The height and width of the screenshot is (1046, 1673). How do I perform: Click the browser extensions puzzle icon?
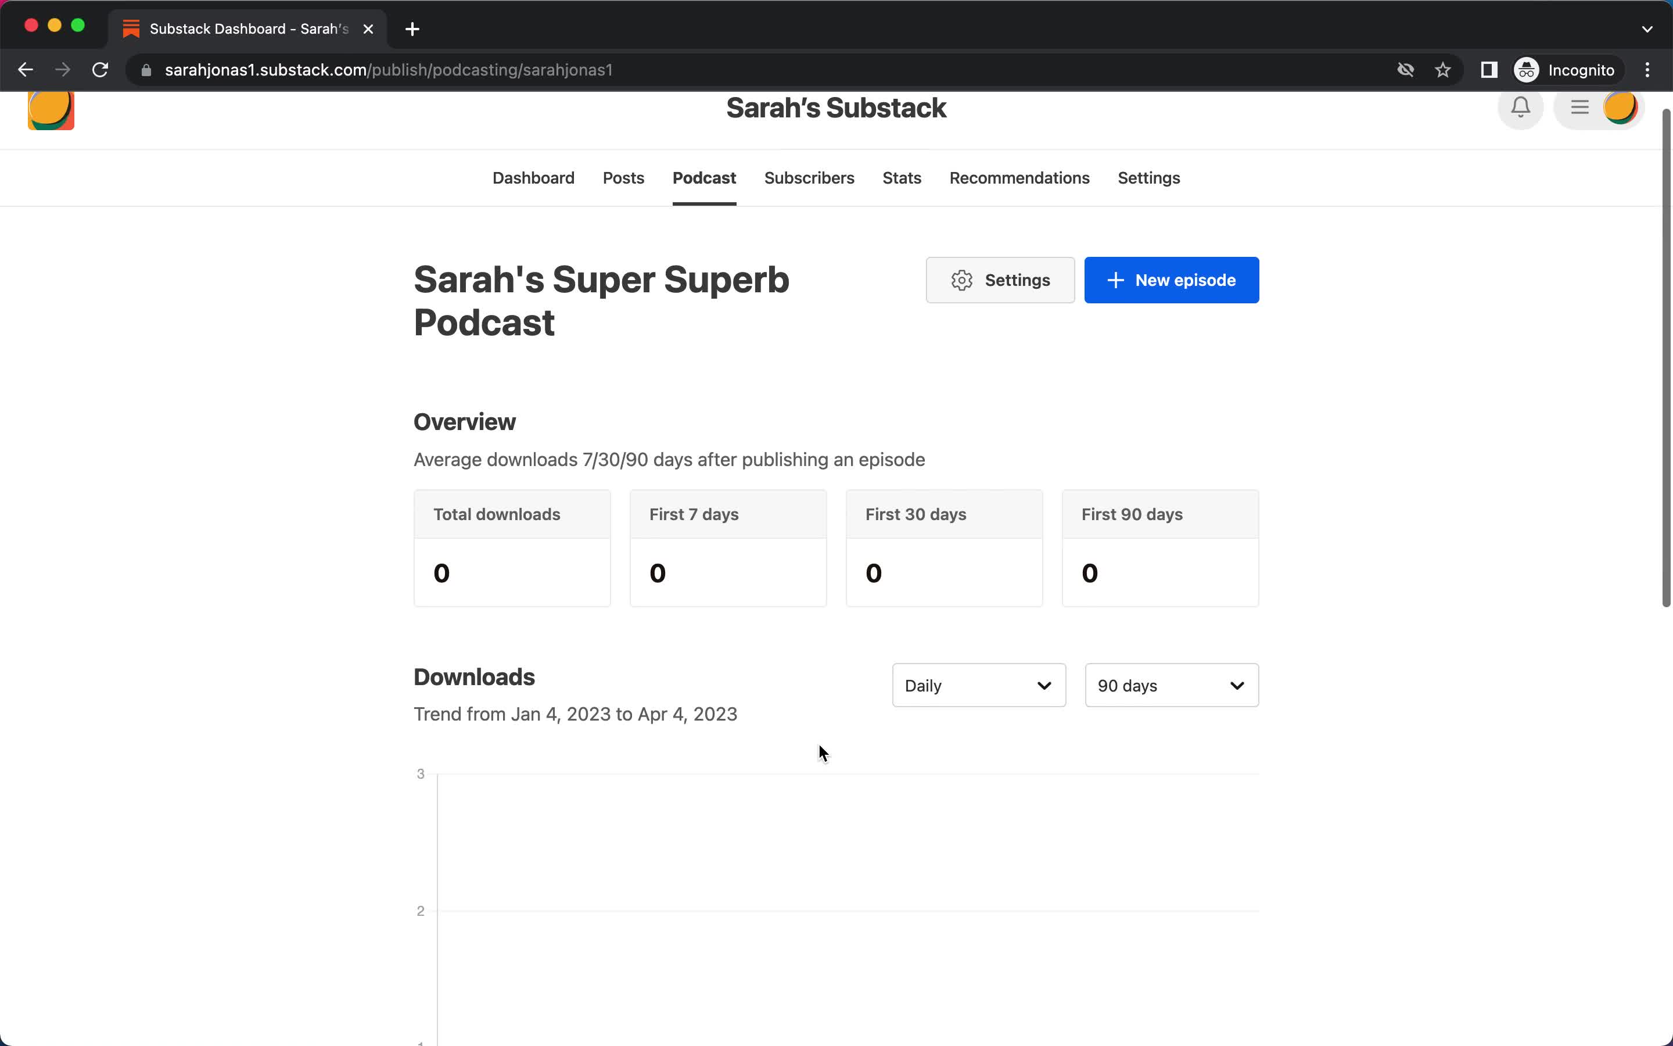pos(1488,70)
